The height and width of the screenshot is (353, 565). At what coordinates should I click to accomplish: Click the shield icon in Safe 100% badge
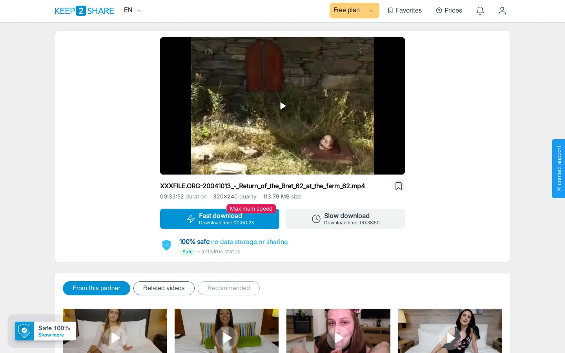(x=24, y=331)
